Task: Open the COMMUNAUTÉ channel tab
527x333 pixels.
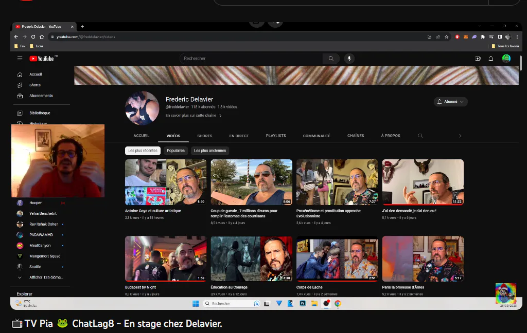Action: point(317,136)
